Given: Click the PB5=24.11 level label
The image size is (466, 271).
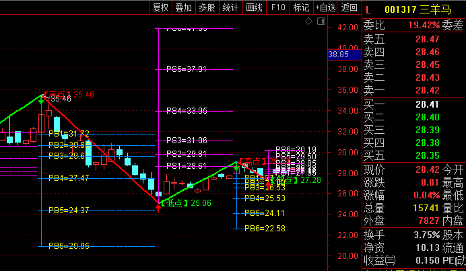Looking at the screenshot, I should [x=265, y=213].
